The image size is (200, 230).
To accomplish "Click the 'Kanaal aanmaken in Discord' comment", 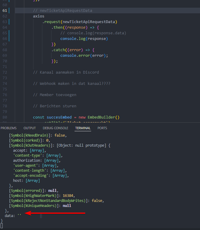I will (66, 72).
